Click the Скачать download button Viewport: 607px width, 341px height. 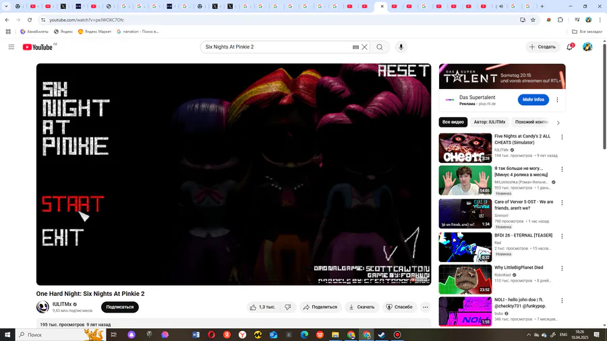362,307
